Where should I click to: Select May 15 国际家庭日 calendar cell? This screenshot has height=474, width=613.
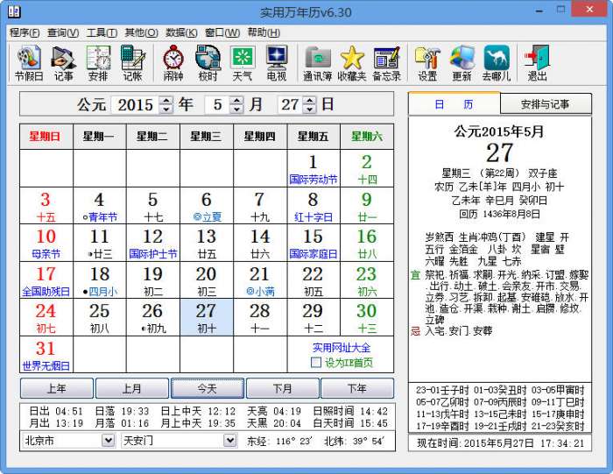click(314, 243)
